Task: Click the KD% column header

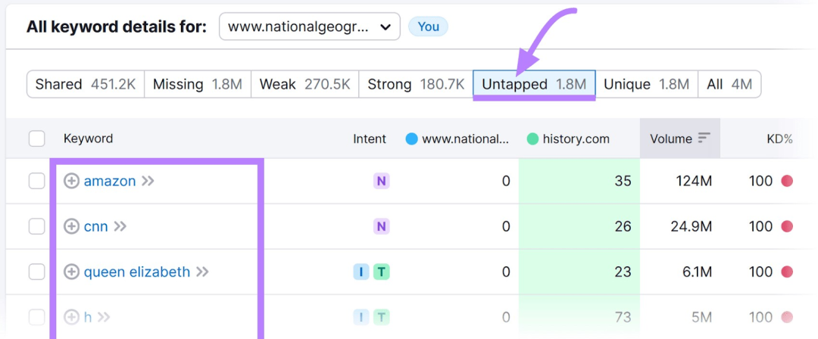Action: click(780, 138)
